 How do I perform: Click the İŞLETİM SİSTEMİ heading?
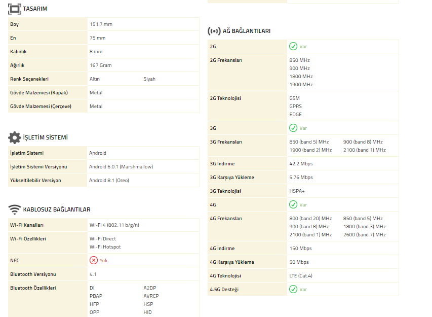coord(46,137)
